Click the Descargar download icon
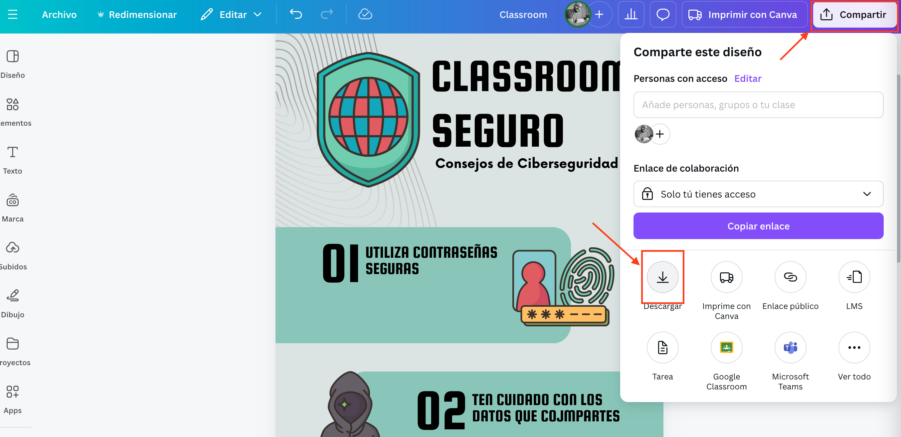901x437 pixels. (662, 277)
